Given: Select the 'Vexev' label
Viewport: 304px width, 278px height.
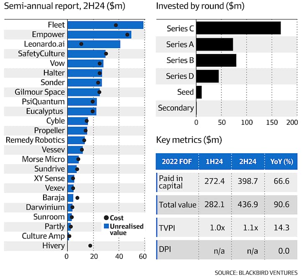Looking at the screenshot, I should 55,188.
